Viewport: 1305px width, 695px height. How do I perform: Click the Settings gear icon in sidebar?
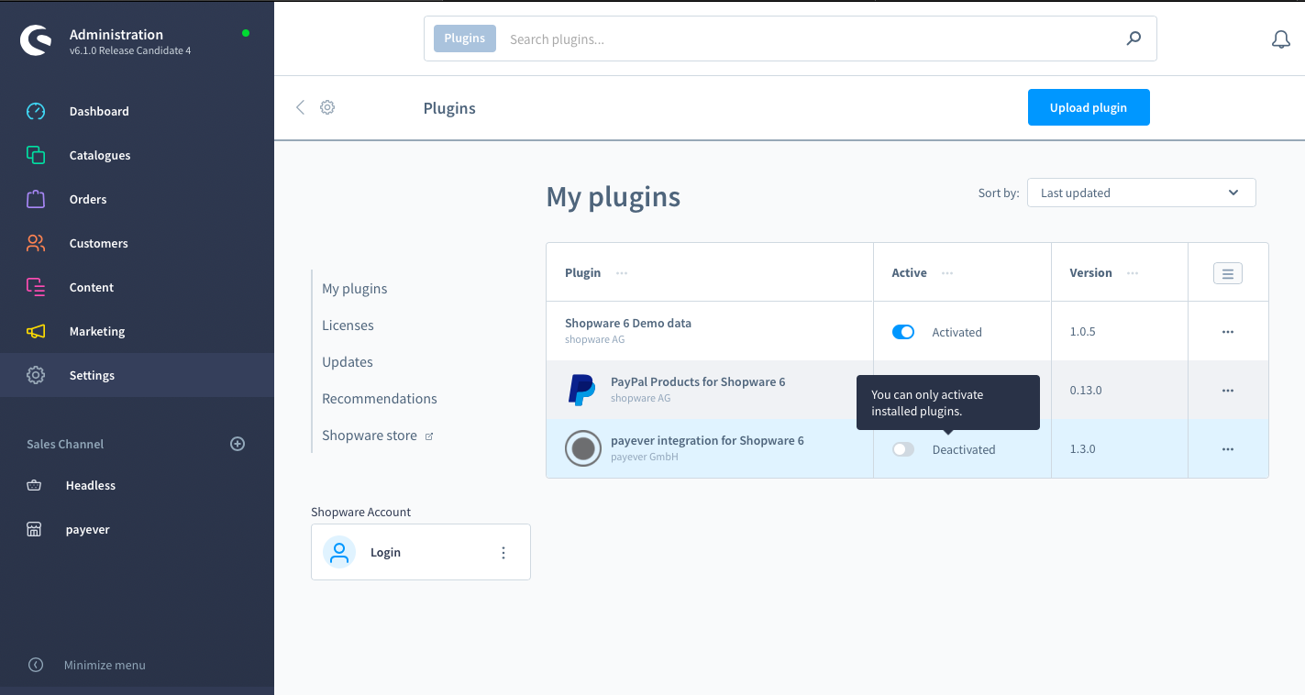[36, 375]
